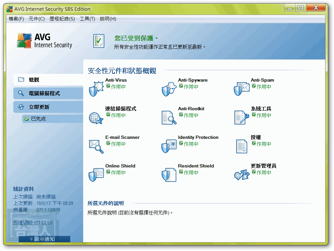This screenshot has width=334, height=251.
Task: Open the Resident Shield document icon
Action: point(169,175)
